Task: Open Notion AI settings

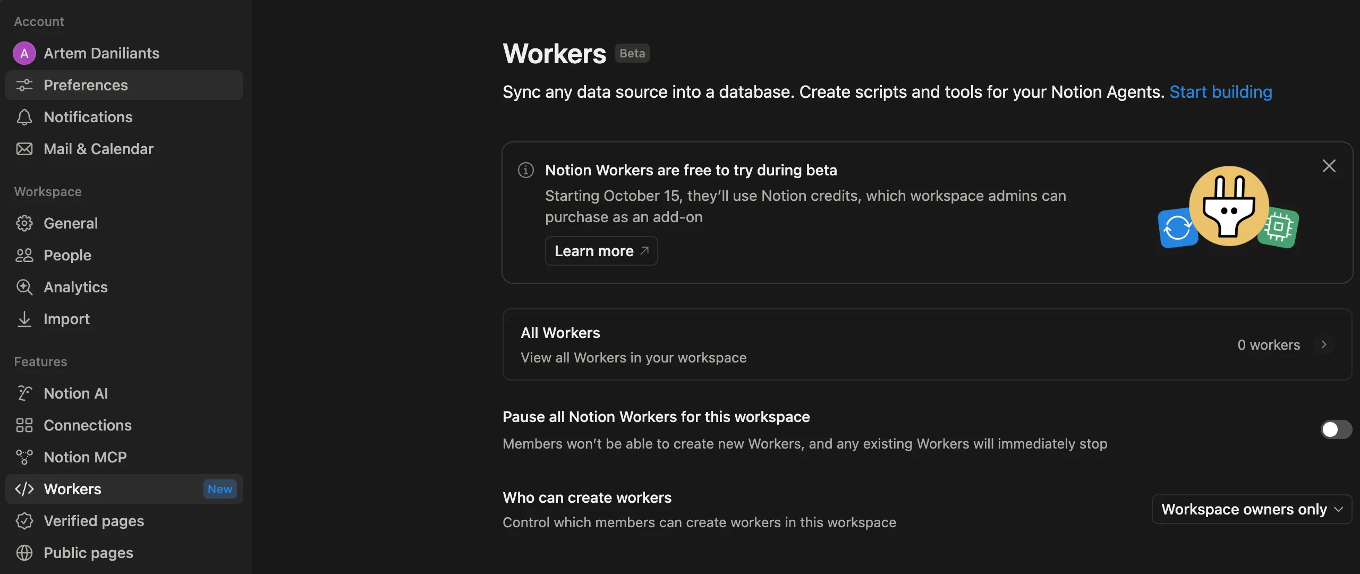Action: [x=124, y=393]
